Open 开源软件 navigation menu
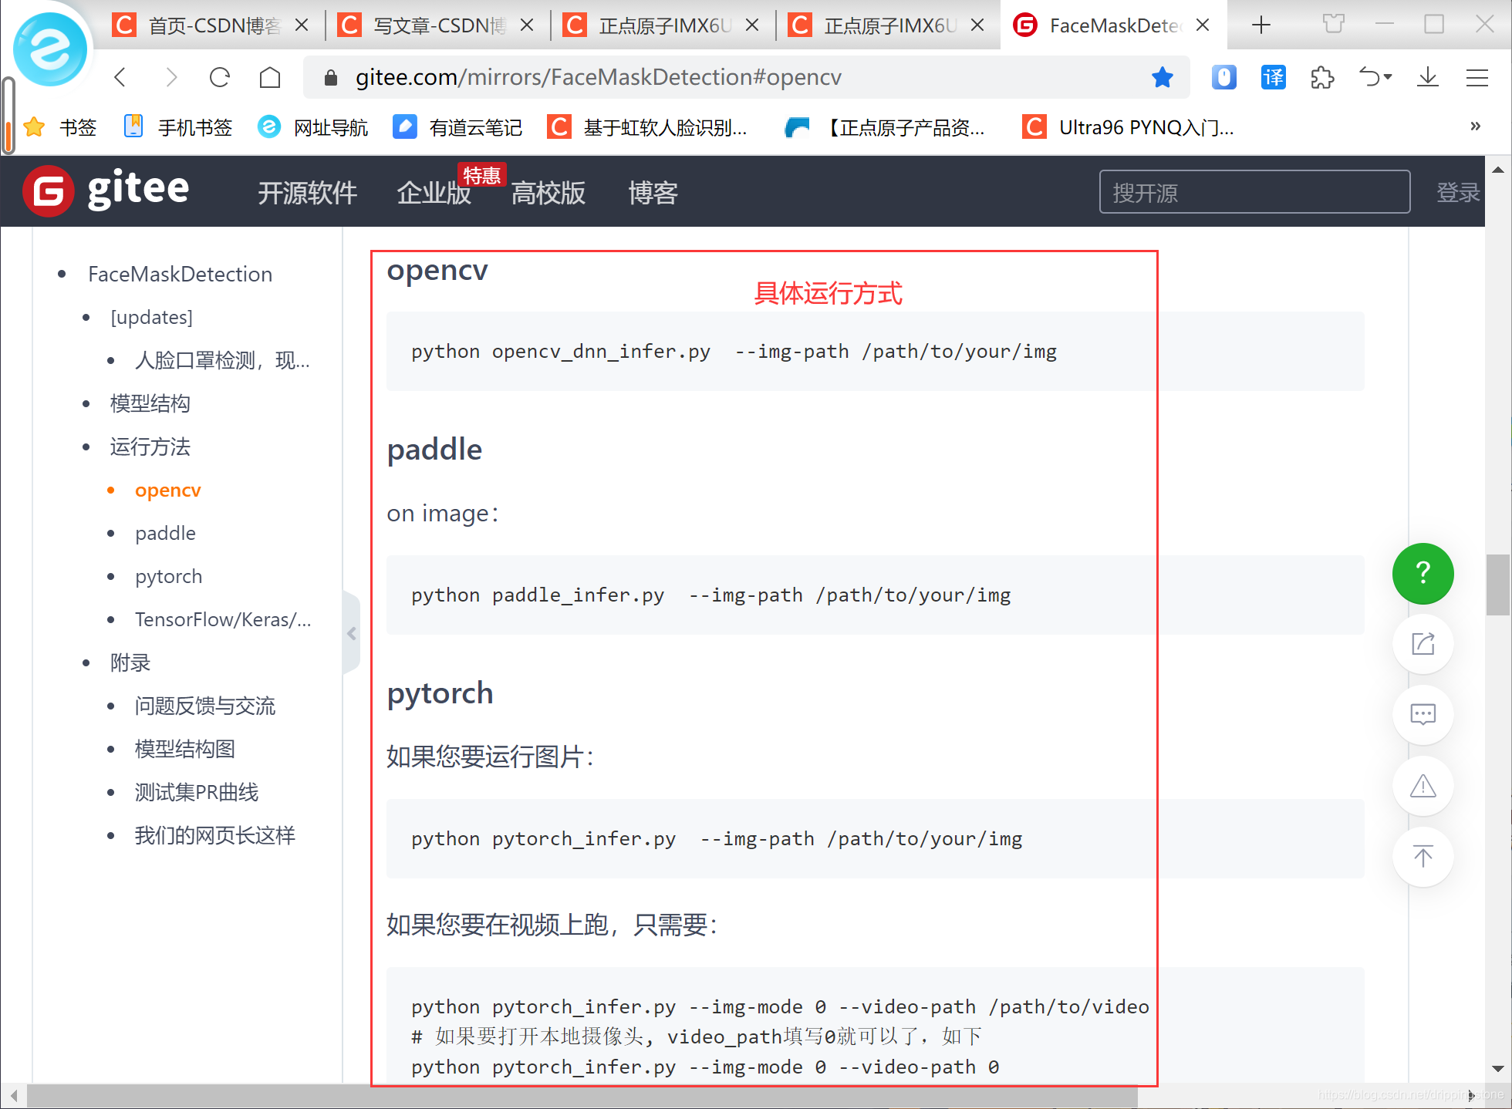Screen dimensions: 1512x1109 [308, 193]
